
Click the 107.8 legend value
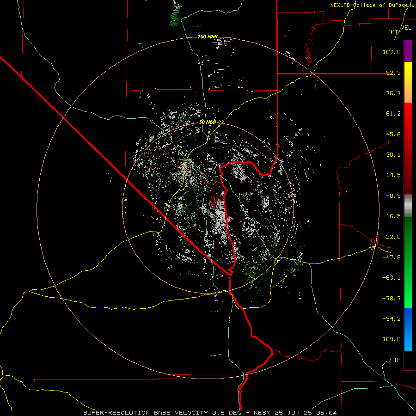(392, 52)
